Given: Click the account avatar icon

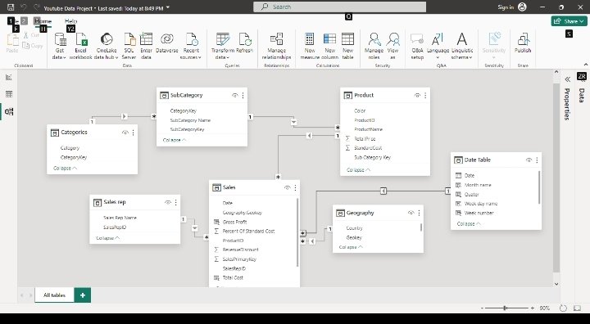Looking at the screenshot, I should point(522,7).
